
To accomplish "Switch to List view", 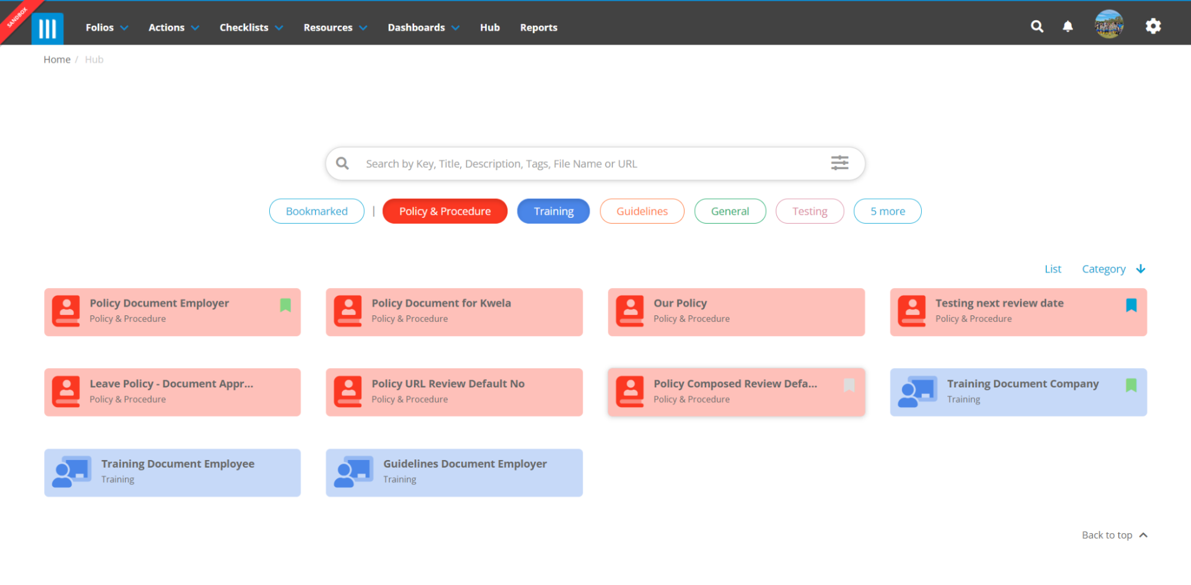I will [1053, 269].
